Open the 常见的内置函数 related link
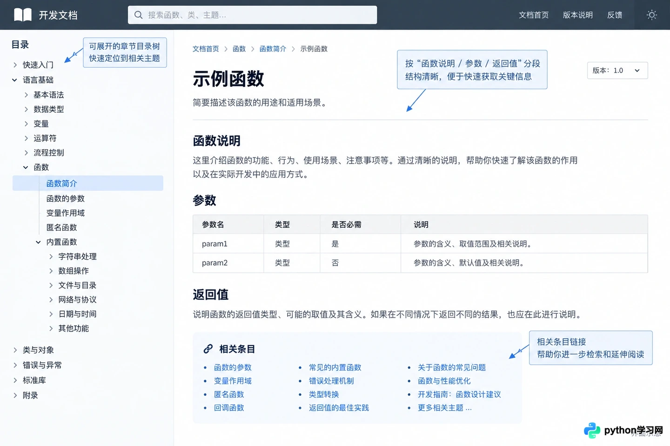This screenshot has height=446, width=670. (x=335, y=367)
